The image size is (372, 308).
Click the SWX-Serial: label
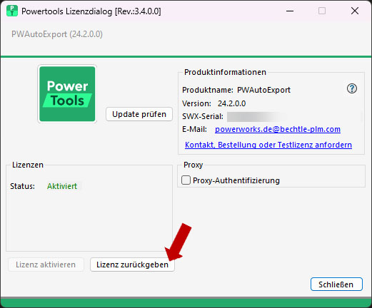pyautogui.click(x=203, y=116)
